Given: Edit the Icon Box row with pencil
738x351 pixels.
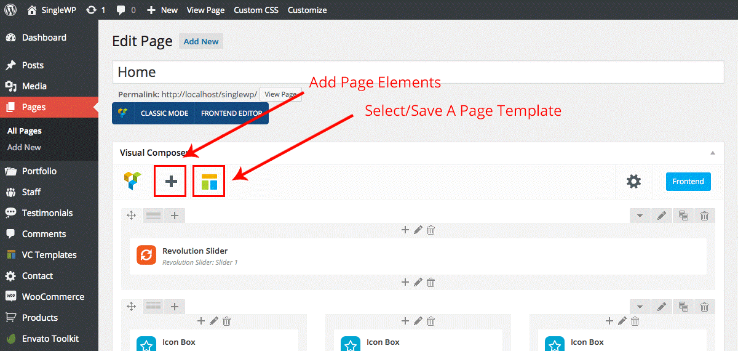Looking at the screenshot, I should point(662,306).
